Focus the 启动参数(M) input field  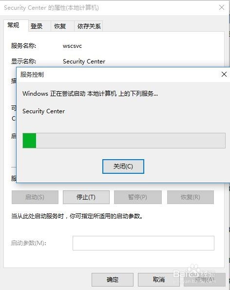point(143,243)
